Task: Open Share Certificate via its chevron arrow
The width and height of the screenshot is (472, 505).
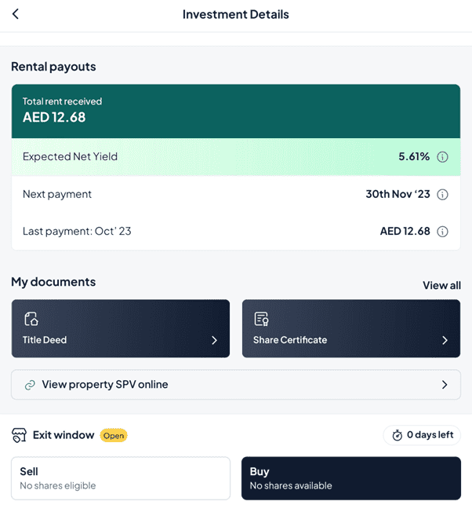Action: pyautogui.click(x=445, y=340)
